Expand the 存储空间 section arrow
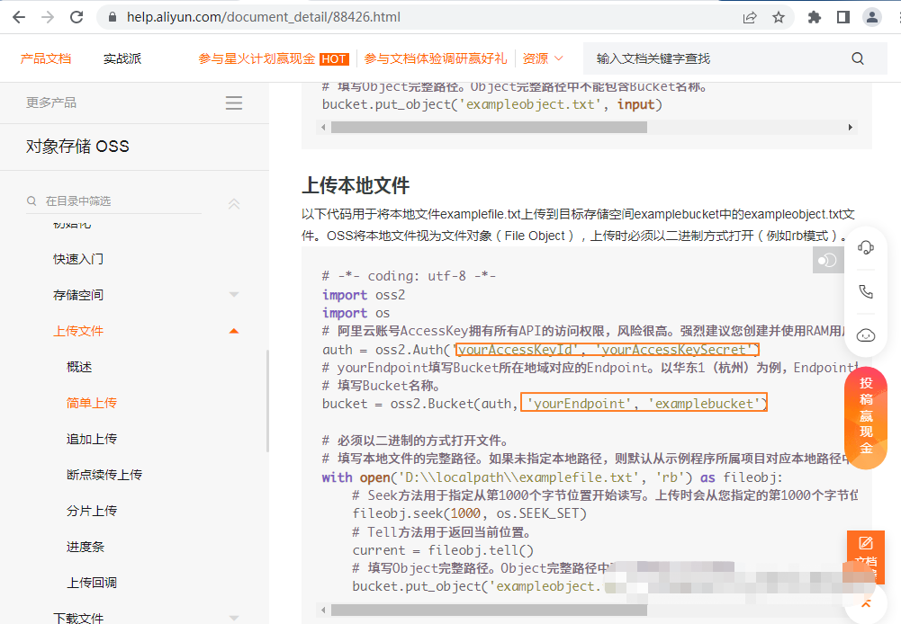The width and height of the screenshot is (901, 624). (234, 295)
